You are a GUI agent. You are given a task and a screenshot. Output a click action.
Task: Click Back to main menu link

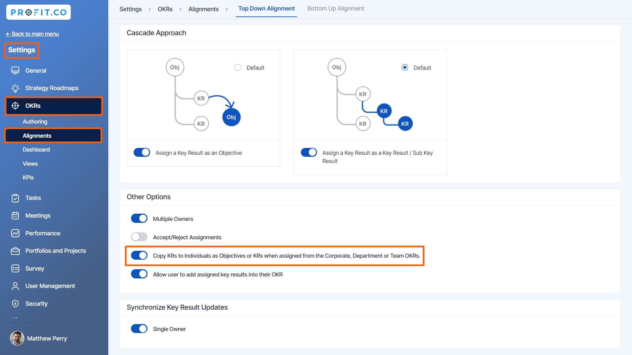[32, 34]
